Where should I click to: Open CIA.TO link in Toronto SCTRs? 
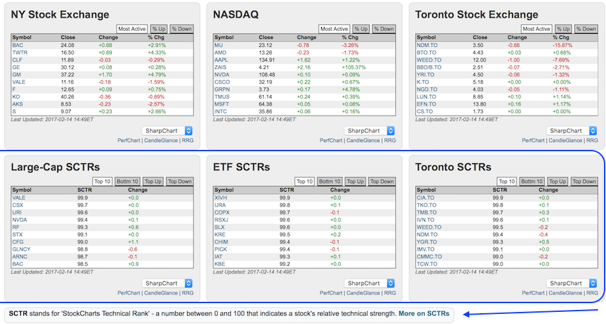424,198
